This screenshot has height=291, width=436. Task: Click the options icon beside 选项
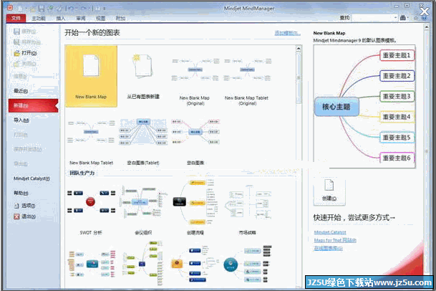click(x=16, y=206)
